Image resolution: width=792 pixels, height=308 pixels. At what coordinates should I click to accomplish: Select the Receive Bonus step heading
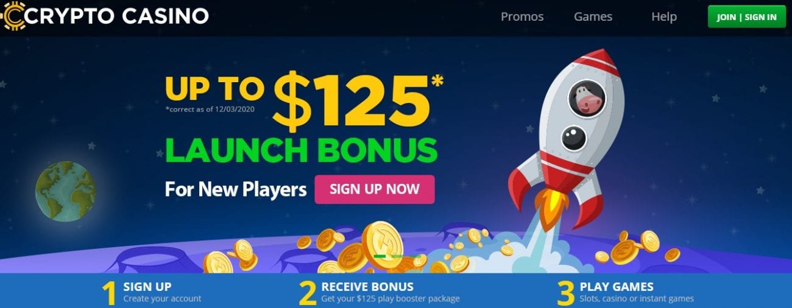pyautogui.click(x=367, y=286)
